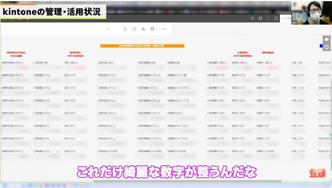The width and height of the screenshot is (332, 188).
Task: Open the three-dot more options menu
Action: tap(164, 29)
